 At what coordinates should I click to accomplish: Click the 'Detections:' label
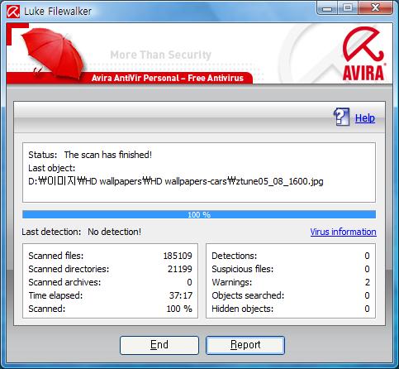coord(234,256)
